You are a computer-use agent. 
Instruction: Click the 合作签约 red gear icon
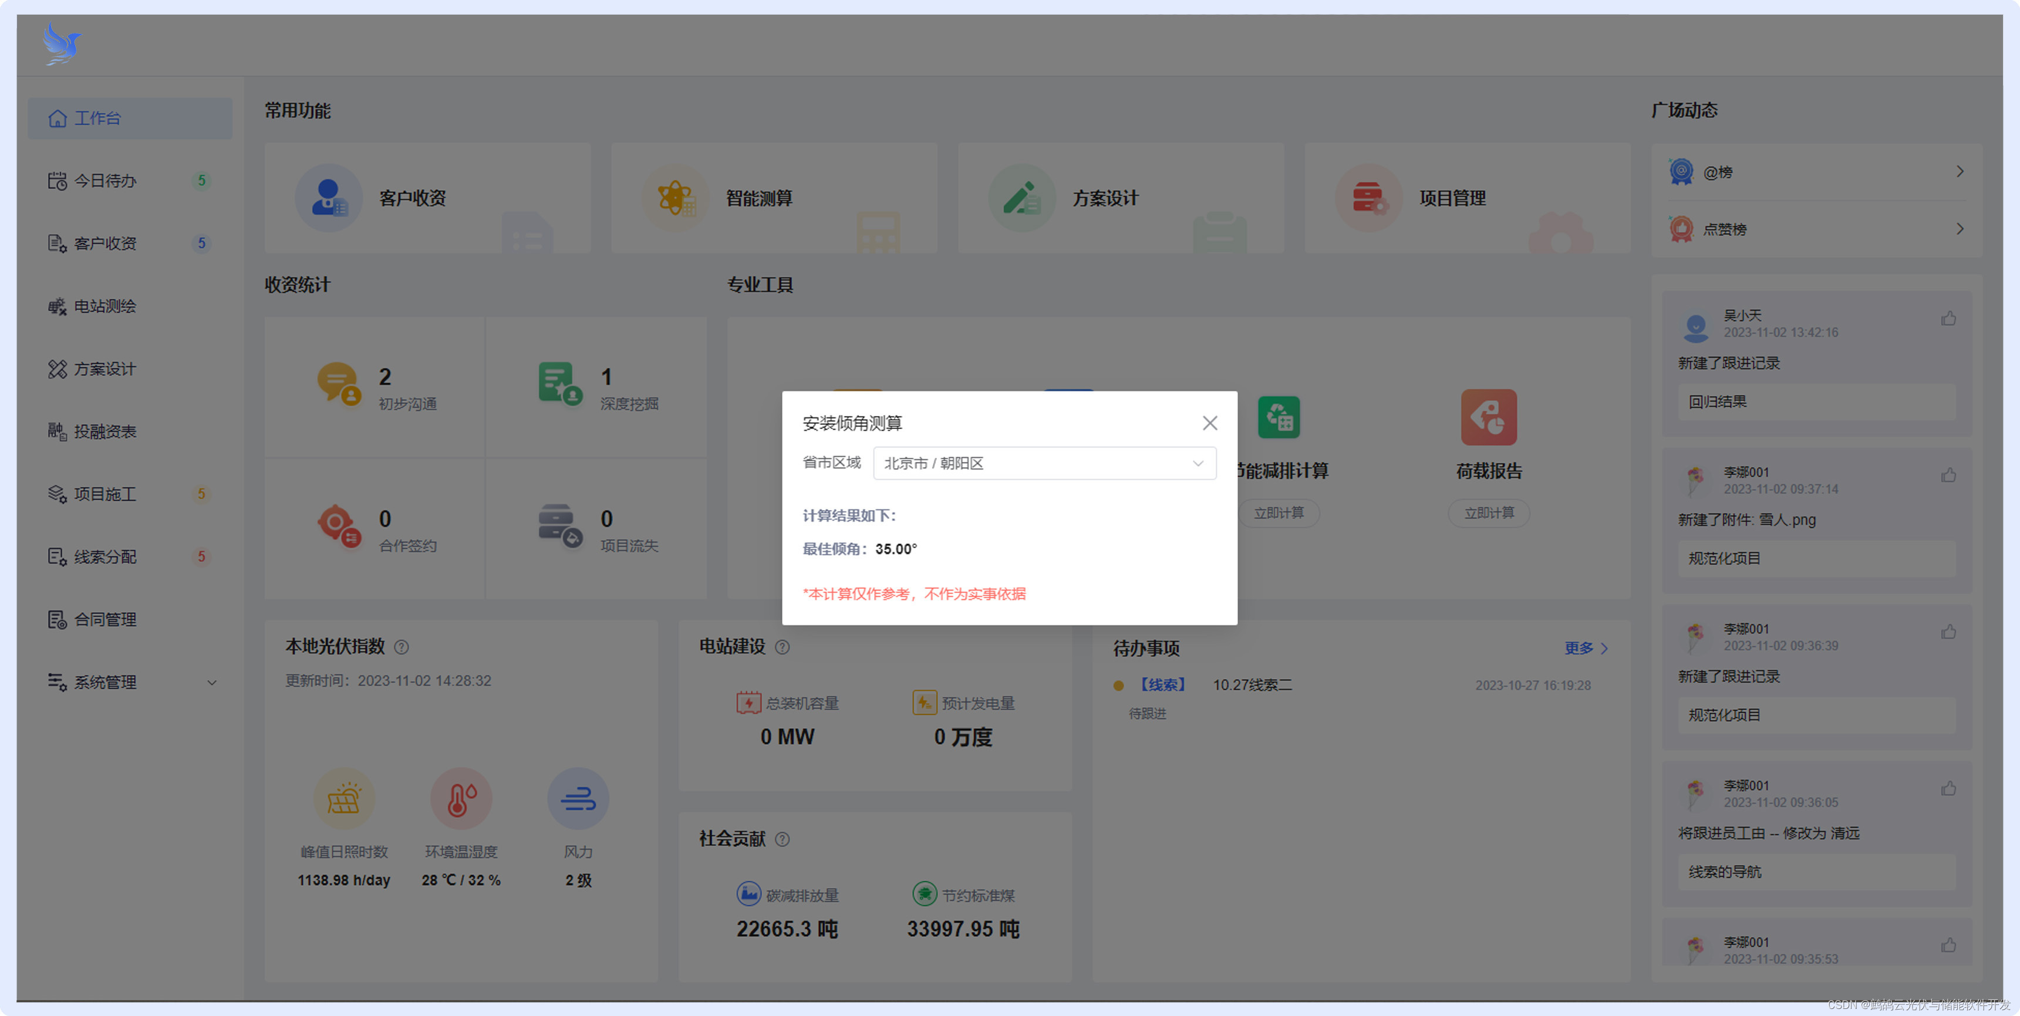point(339,526)
